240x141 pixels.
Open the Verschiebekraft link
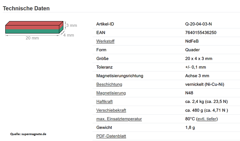111,110
